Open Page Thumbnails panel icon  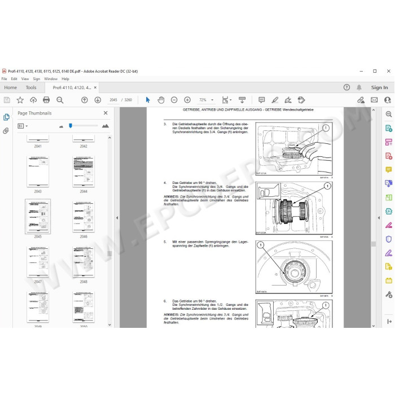[x=6, y=117]
